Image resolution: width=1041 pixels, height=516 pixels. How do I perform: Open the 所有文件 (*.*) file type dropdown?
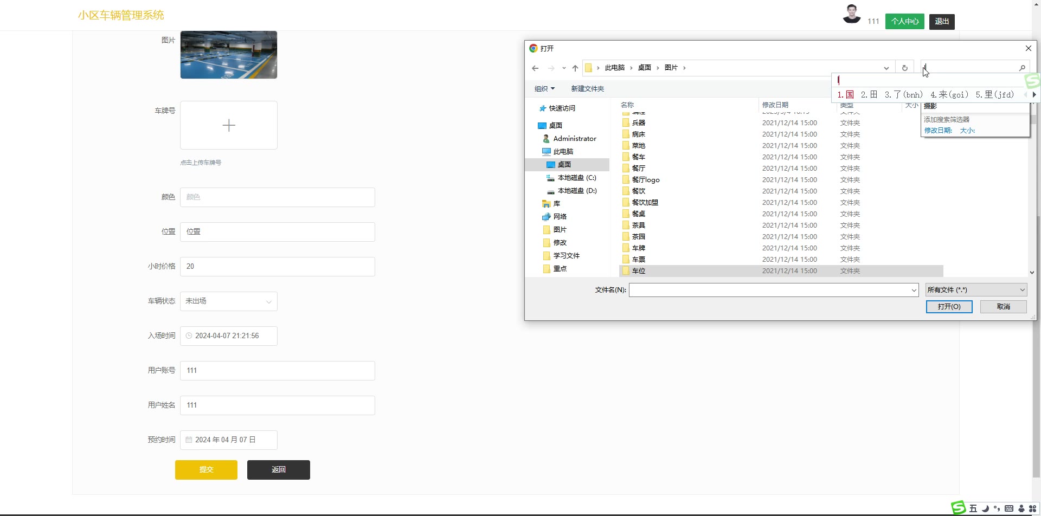[976, 290]
